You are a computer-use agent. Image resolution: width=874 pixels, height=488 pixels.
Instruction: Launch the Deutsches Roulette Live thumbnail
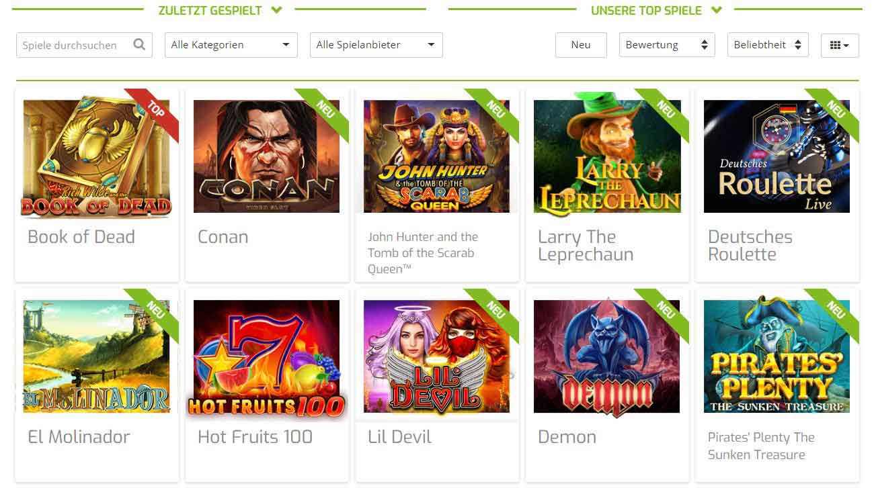click(777, 156)
